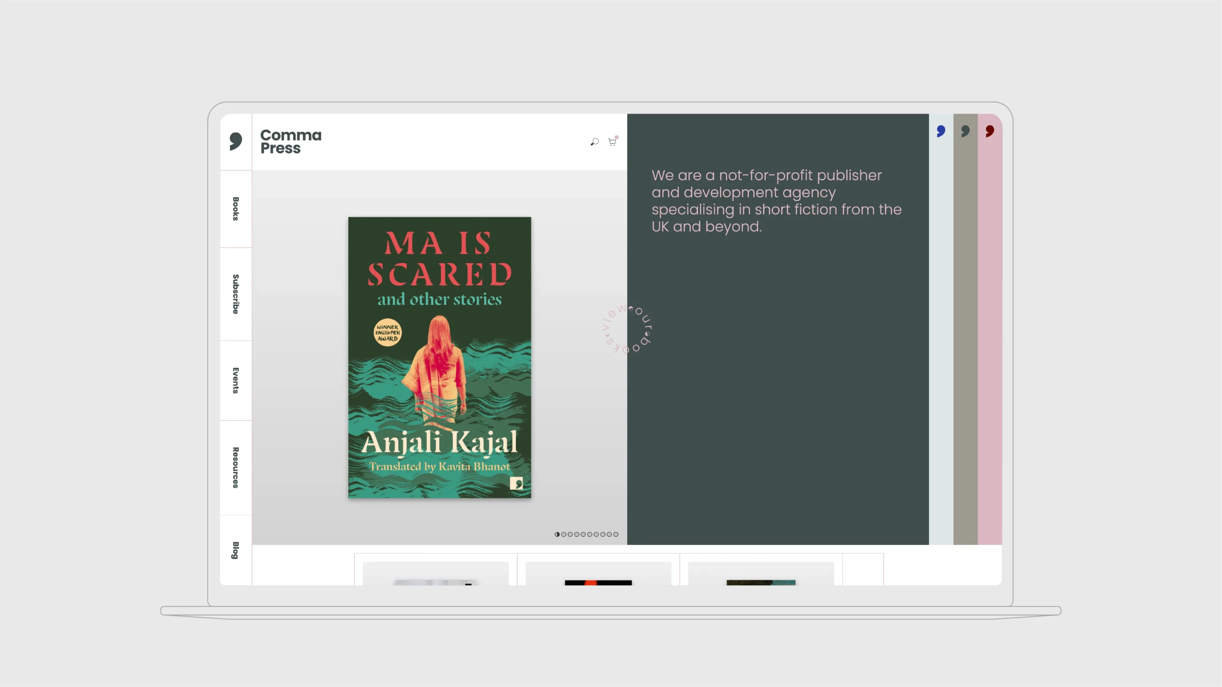The width and height of the screenshot is (1222, 687).
Task: Select the second carousel dot
Action: pyautogui.click(x=564, y=534)
